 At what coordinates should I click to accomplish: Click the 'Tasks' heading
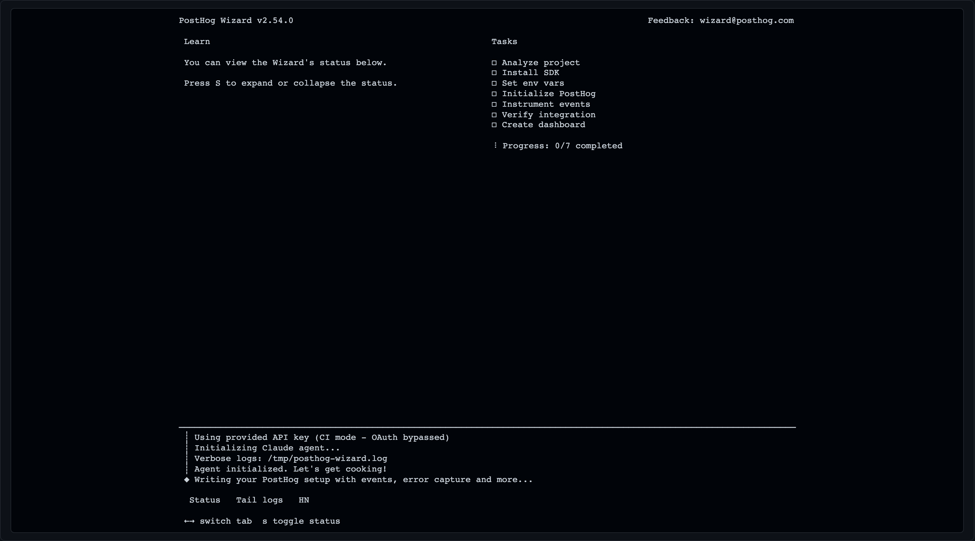504,42
